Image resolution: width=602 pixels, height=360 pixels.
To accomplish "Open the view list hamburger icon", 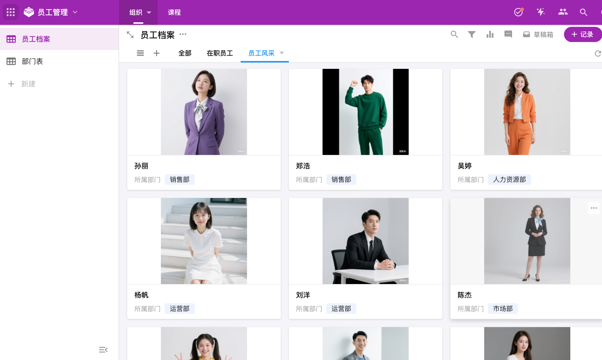I will tap(140, 53).
